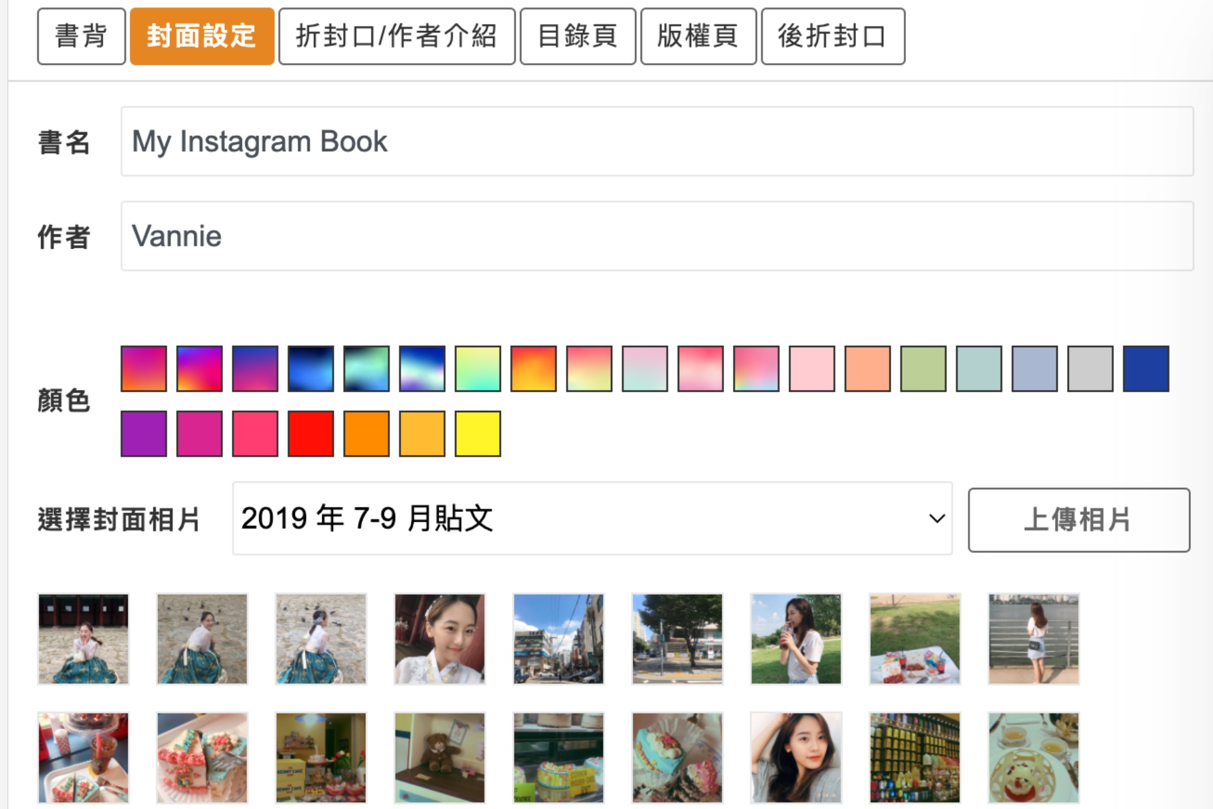
Task: Pick the yellow-to-mint gradient swatch
Action: [x=478, y=368]
